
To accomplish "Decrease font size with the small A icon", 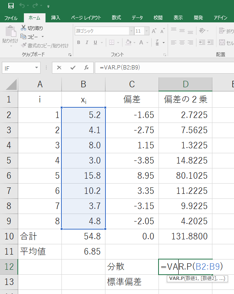I will [x=163, y=31].
